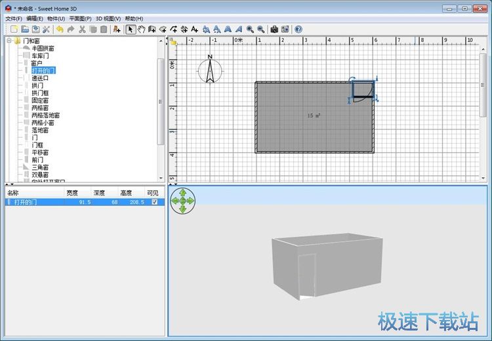492x341 pixels.
Task: Click the plan view vertical scrollbar down arrow
Action: click(483, 178)
